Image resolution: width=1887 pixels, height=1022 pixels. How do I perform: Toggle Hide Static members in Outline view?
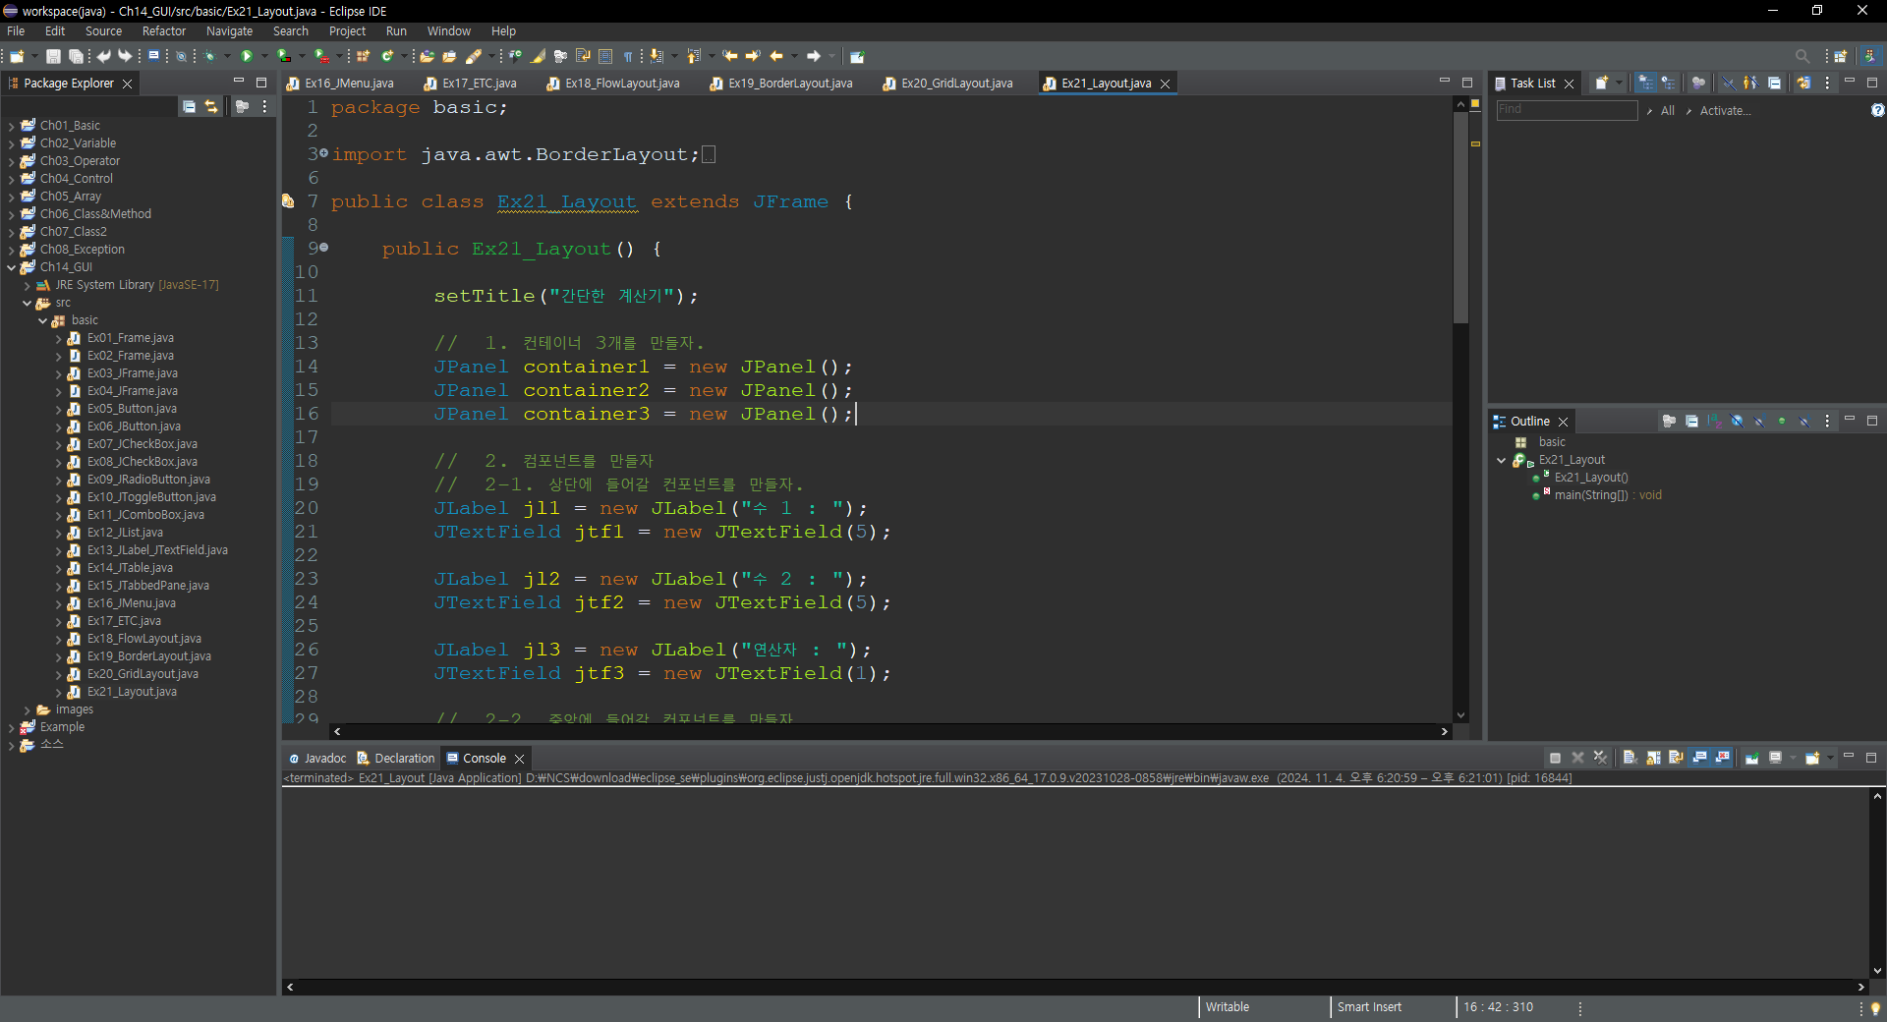1759,422
